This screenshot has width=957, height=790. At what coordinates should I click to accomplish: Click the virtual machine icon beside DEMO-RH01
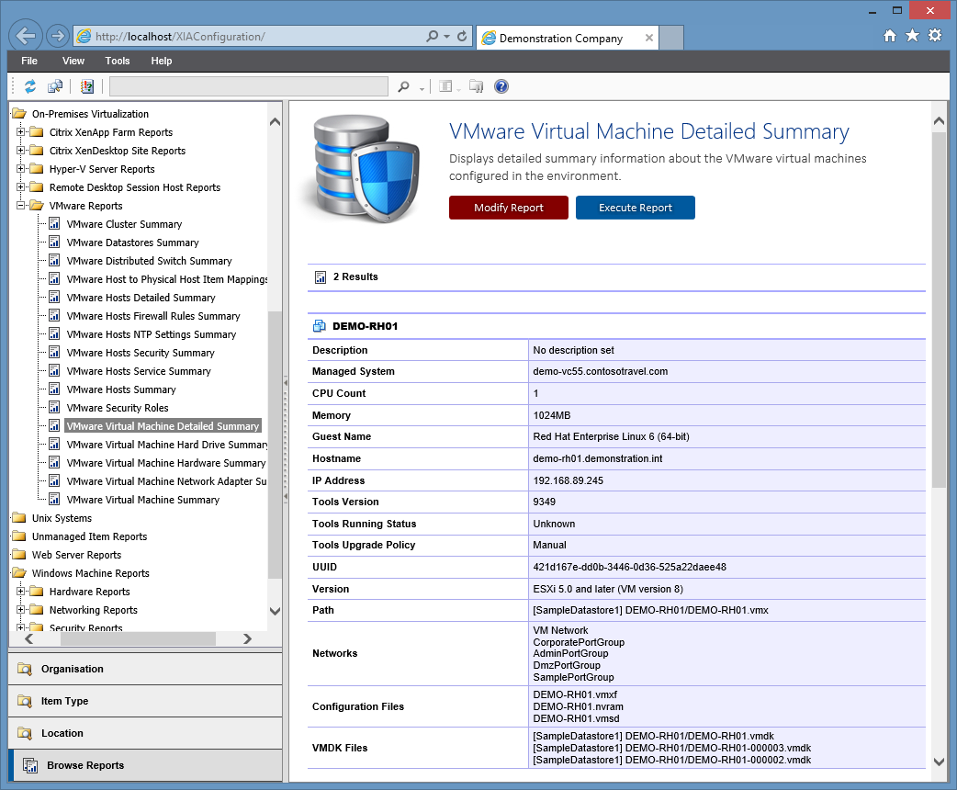pyautogui.click(x=318, y=326)
